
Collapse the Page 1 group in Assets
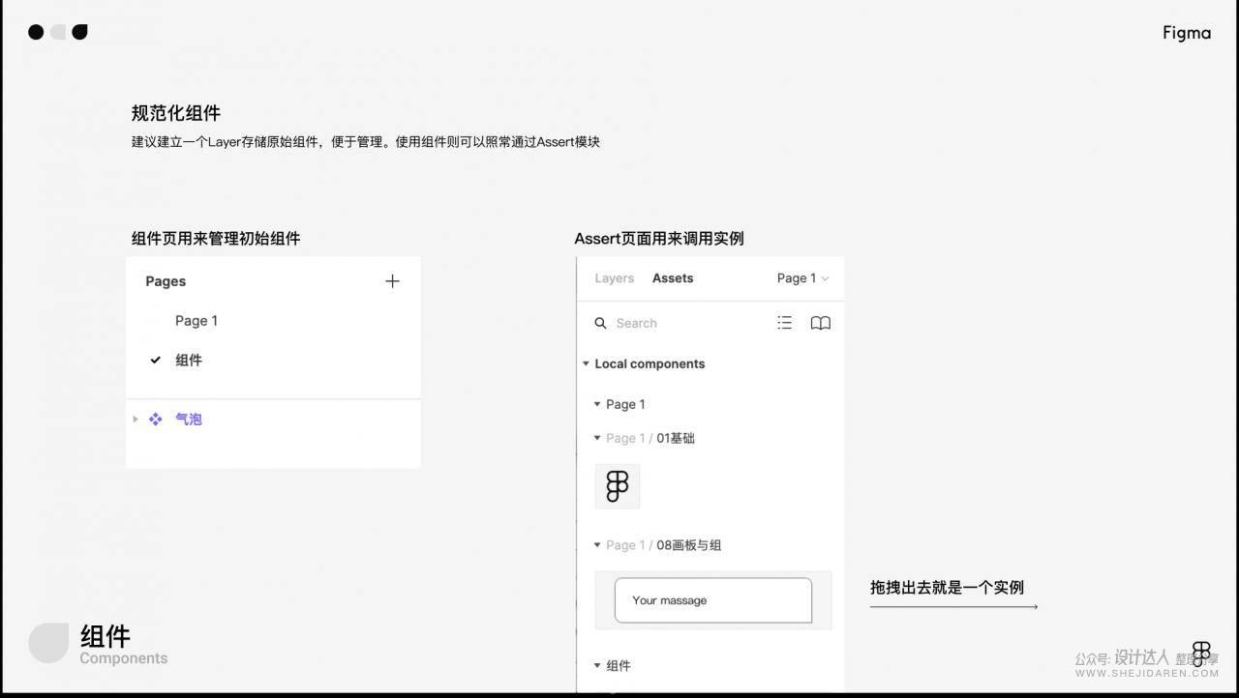[597, 404]
